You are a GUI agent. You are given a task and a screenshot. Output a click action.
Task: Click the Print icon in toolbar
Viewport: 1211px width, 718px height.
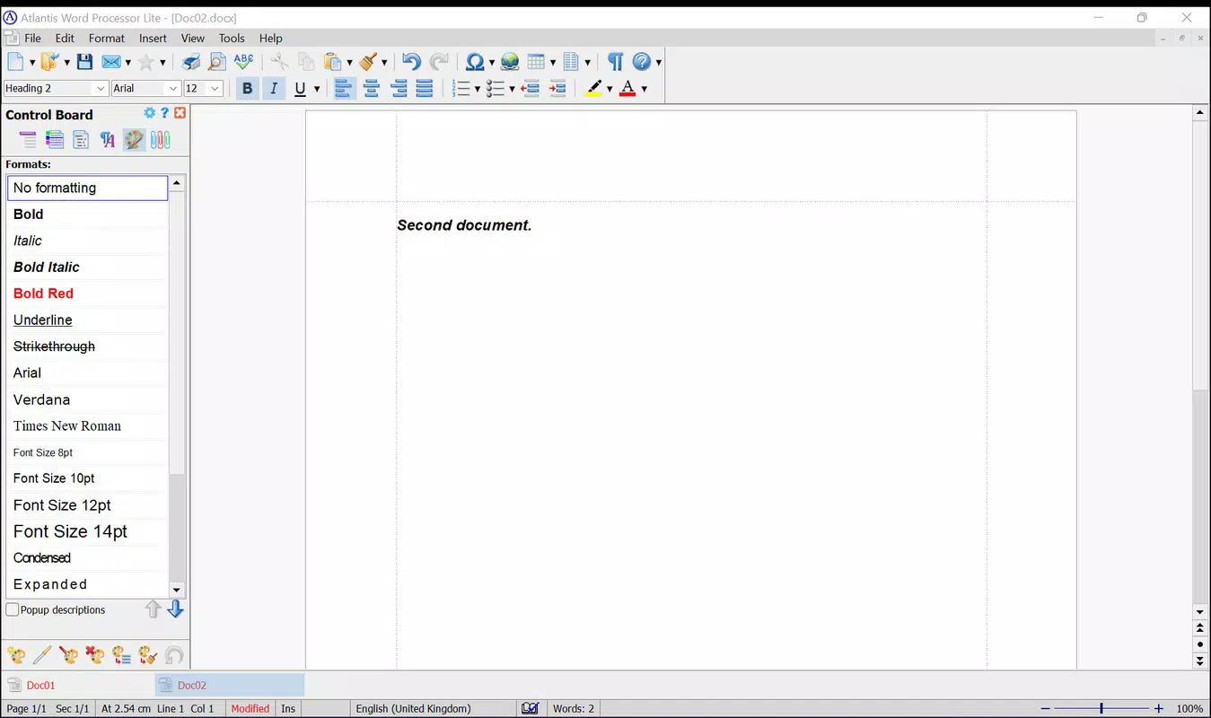(x=191, y=62)
